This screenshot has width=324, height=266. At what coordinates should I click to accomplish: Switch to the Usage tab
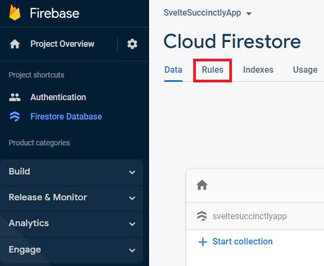pyautogui.click(x=305, y=70)
